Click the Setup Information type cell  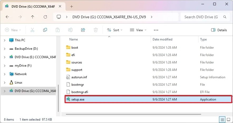click(x=212, y=77)
